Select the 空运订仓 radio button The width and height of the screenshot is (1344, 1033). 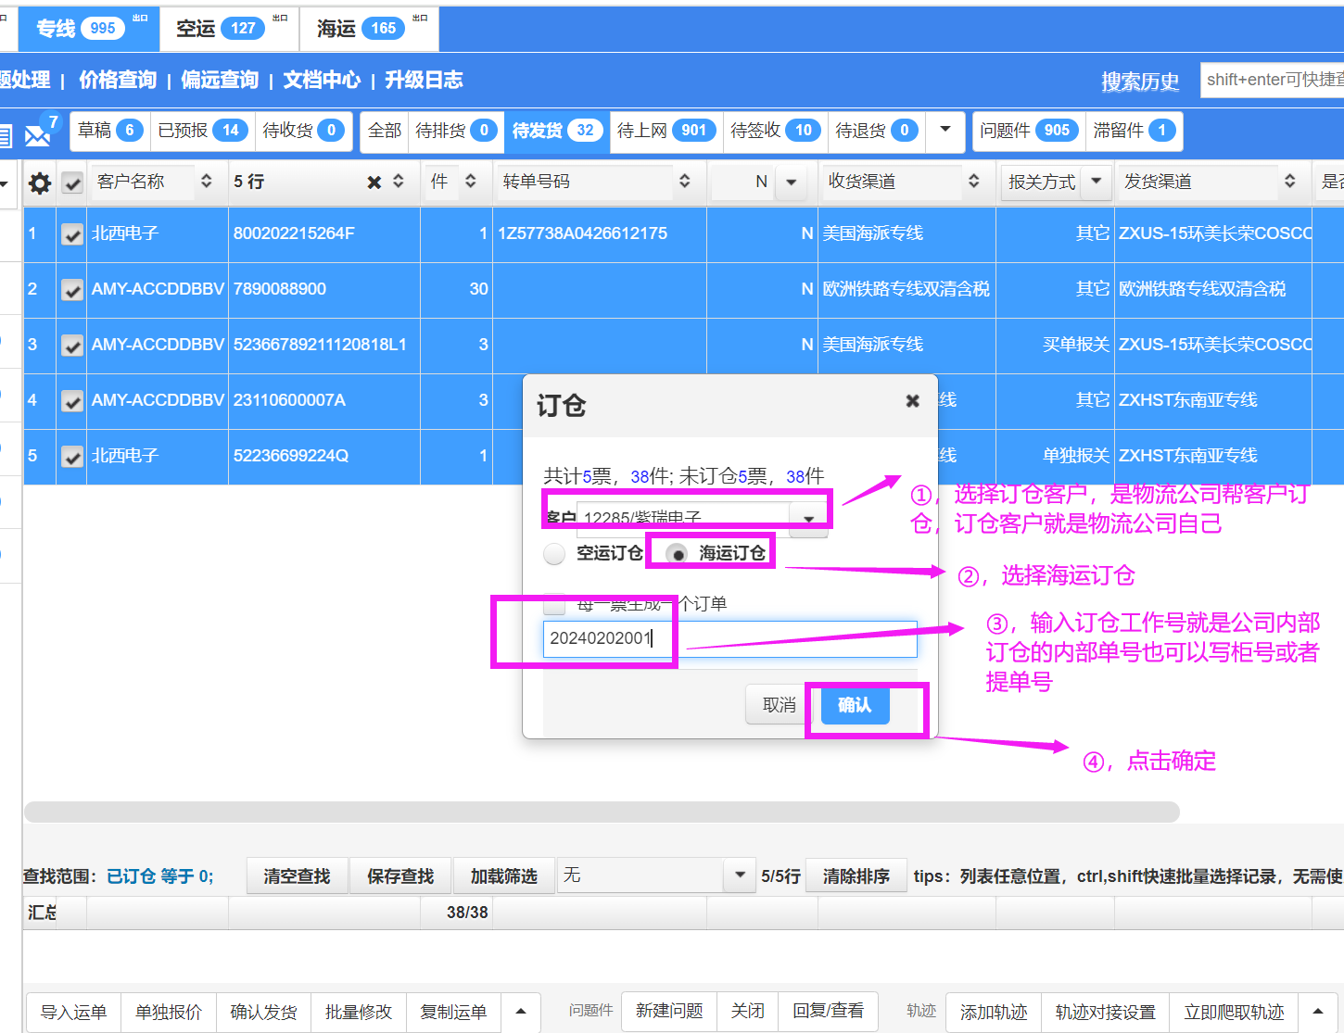point(554,554)
